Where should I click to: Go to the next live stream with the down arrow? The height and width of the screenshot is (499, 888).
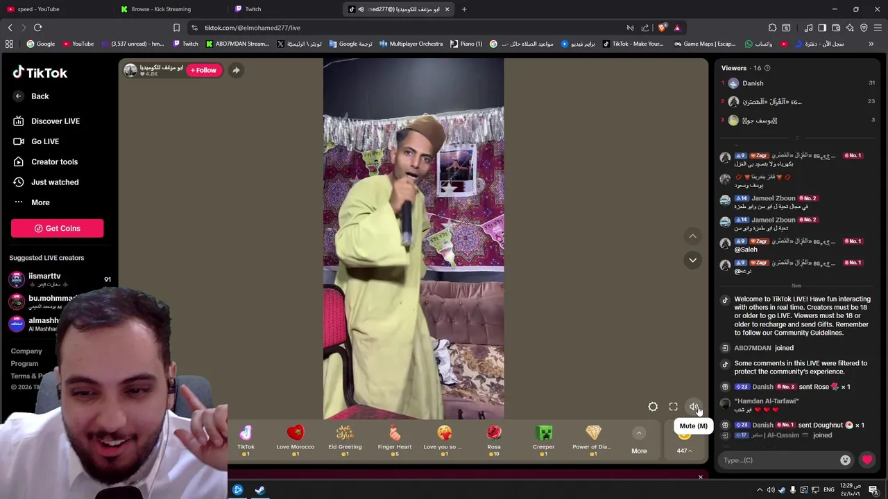(692, 260)
